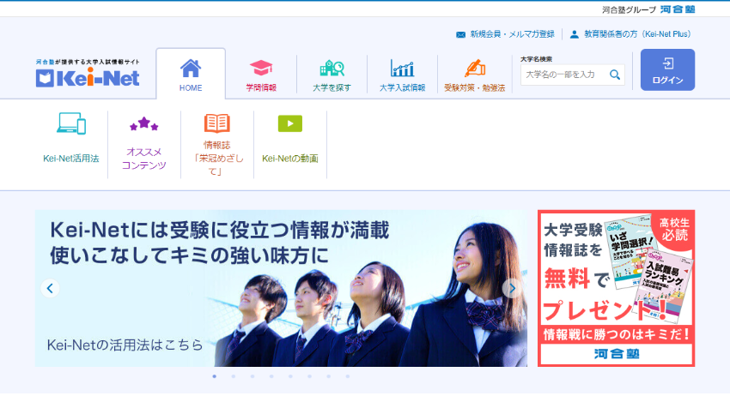Select the second carousel dot
Viewport: 730px width, 396px height.
coord(234,376)
